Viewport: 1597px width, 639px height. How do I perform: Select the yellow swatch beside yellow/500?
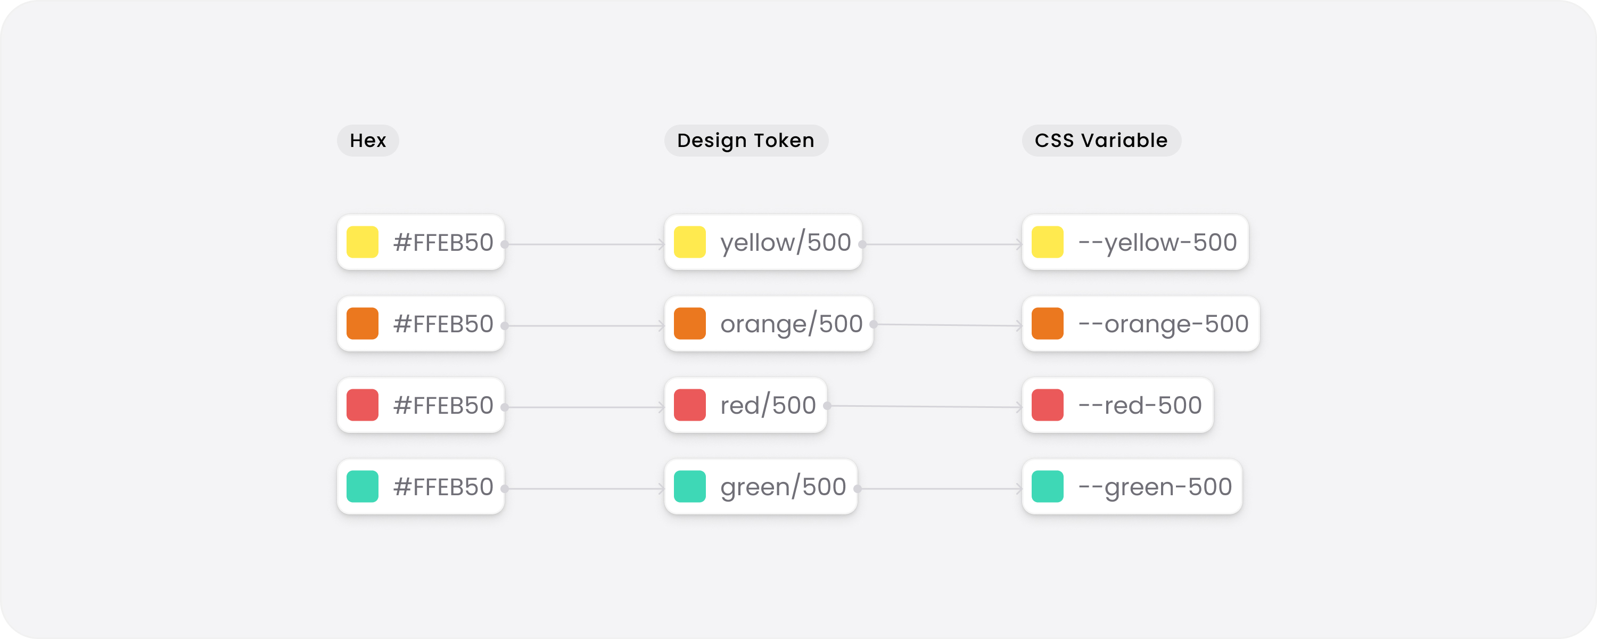(689, 242)
